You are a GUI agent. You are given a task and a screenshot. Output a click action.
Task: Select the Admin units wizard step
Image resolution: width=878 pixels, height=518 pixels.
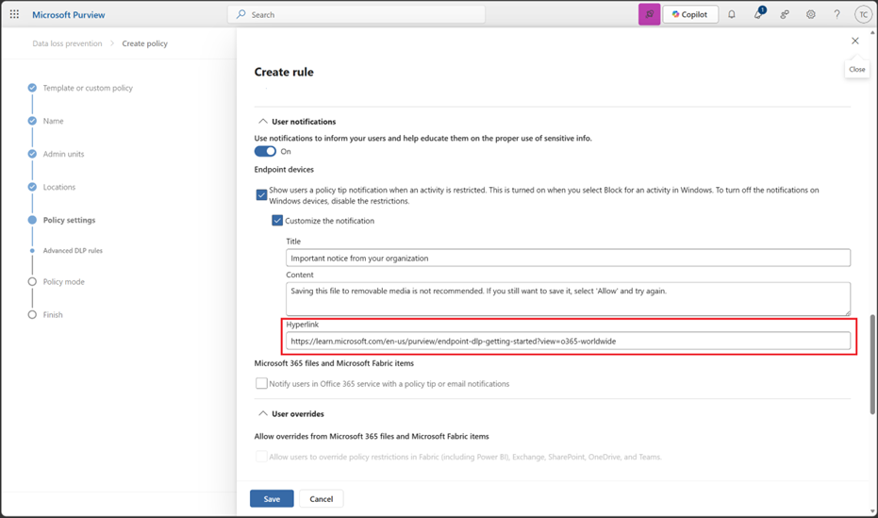[63, 154]
